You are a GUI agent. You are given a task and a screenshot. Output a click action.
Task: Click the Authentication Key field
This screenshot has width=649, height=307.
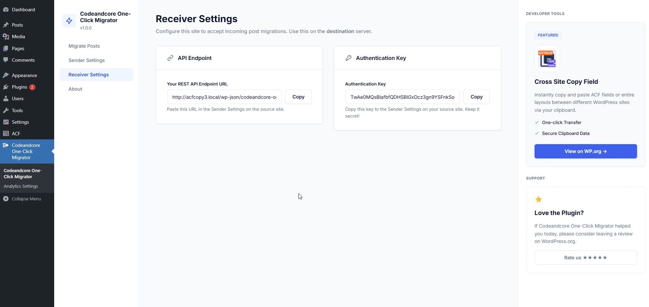pyautogui.click(x=402, y=97)
